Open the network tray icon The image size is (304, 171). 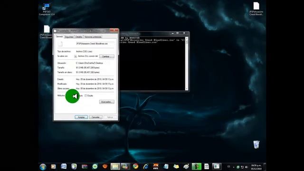tap(242, 167)
